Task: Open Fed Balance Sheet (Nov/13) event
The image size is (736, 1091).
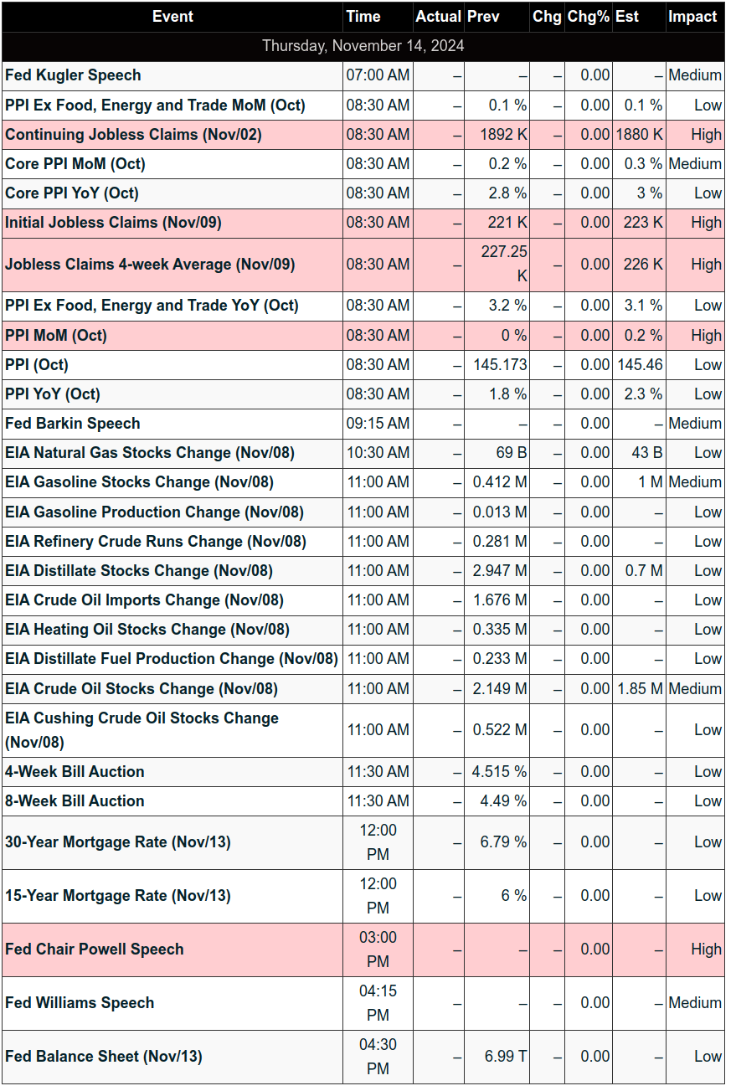Action: point(104,1057)
